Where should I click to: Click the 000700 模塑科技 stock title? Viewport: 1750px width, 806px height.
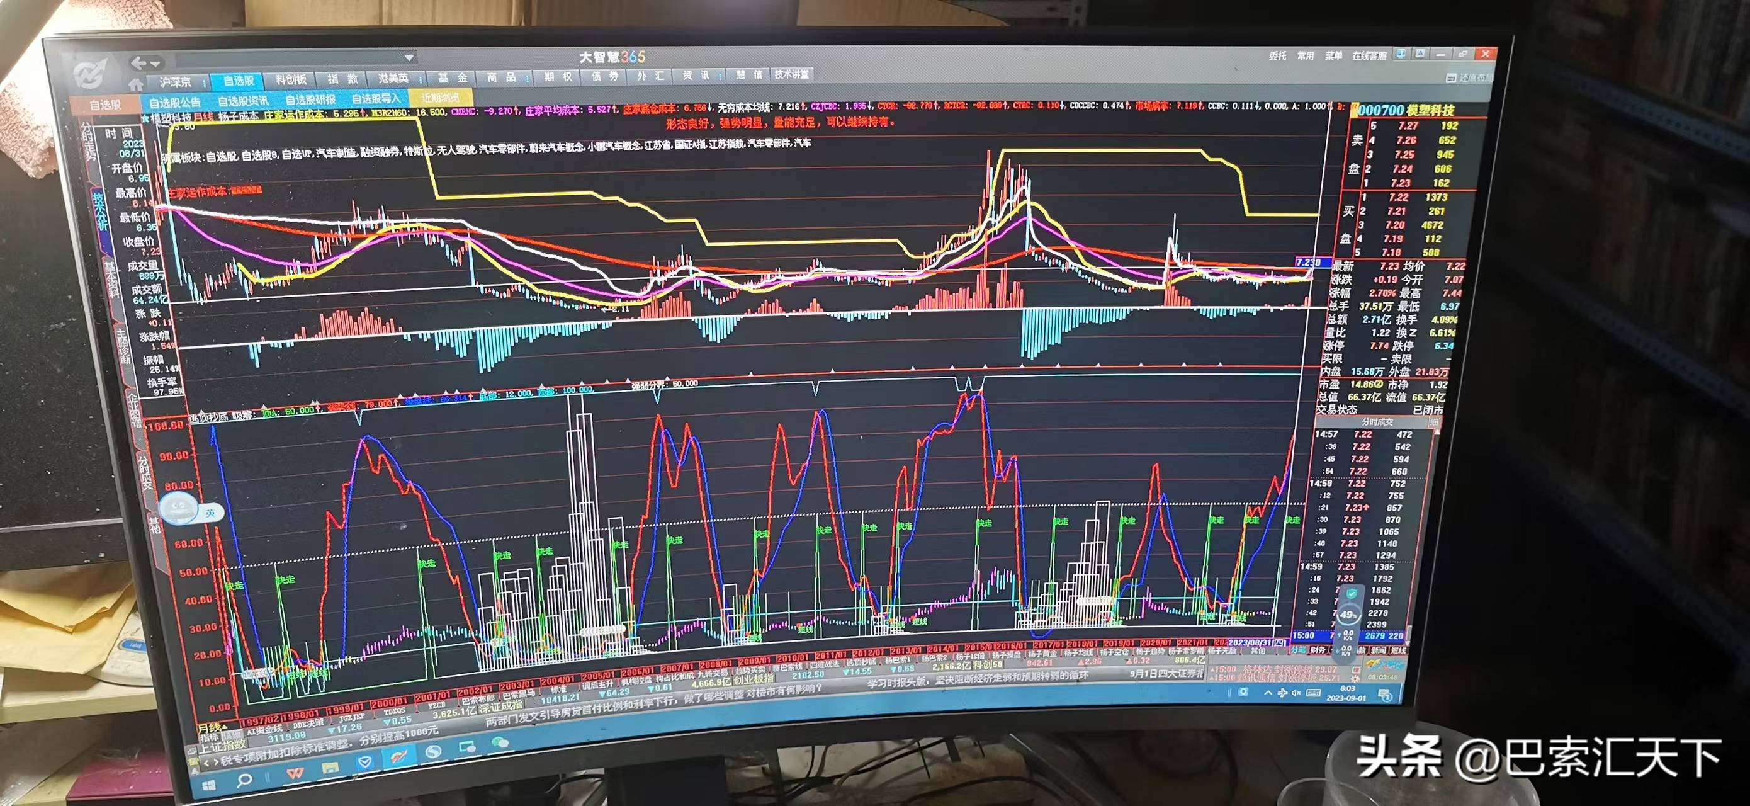(x=1405, y=110)
